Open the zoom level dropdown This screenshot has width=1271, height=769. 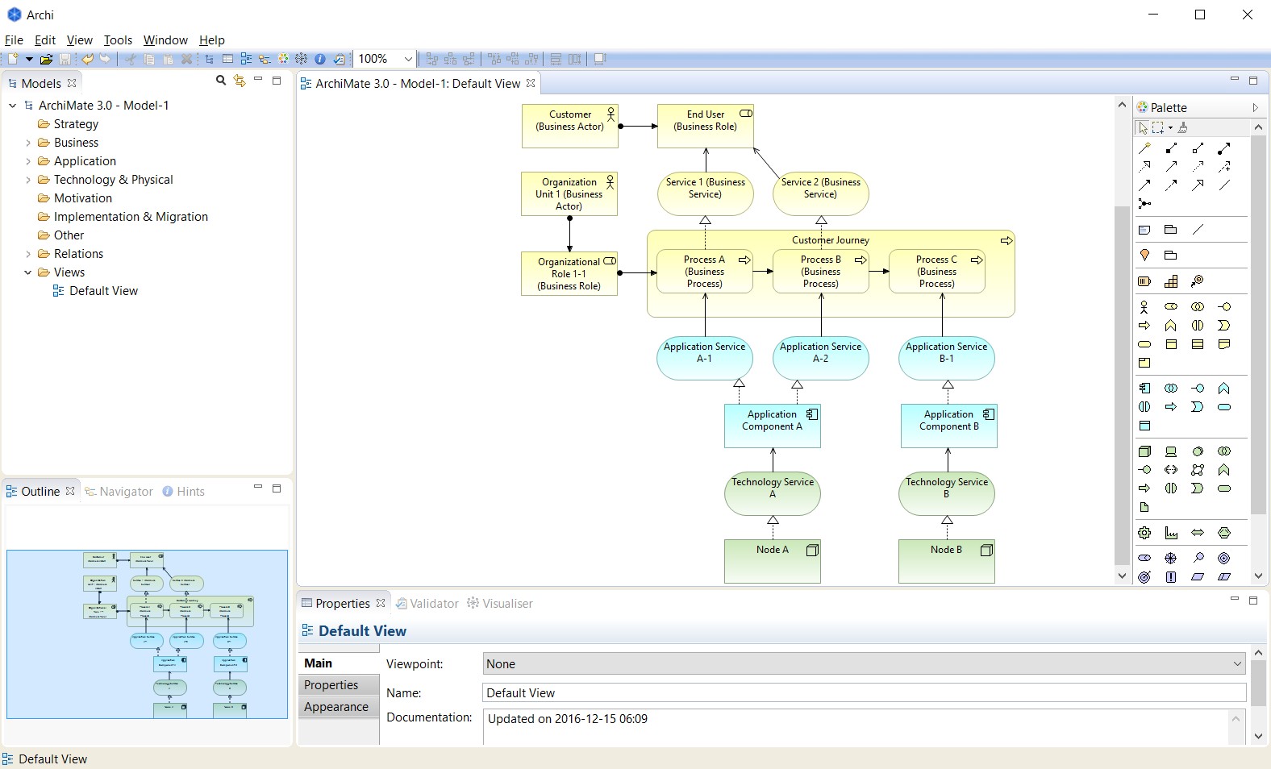point(408,59)
